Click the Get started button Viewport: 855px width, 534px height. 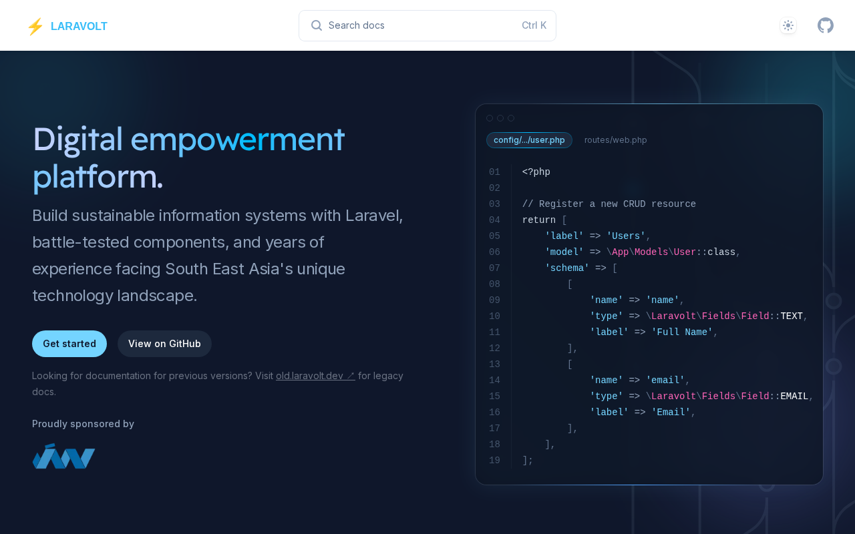pyautogui.click(x=69, y=344)
